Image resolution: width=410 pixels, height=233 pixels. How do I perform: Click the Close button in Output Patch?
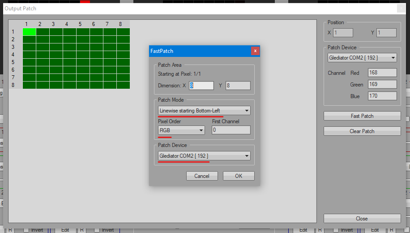pos(362,219)
